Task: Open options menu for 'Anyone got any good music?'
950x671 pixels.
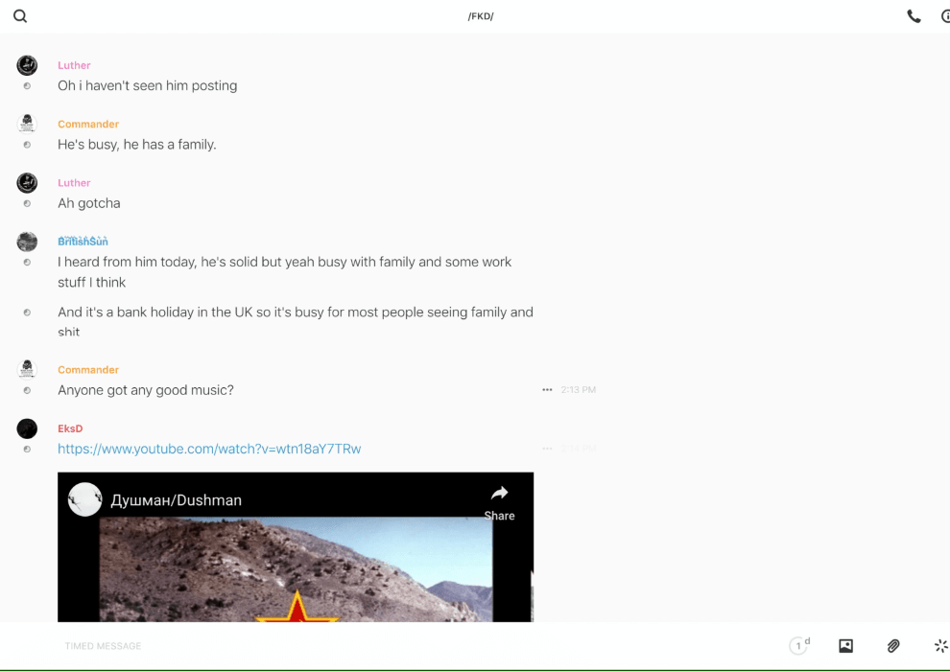Action: 547,390
